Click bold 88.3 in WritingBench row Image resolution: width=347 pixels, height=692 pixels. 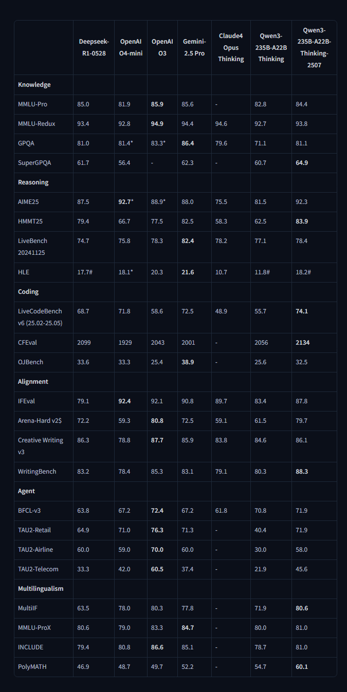(x=302, y=472)
